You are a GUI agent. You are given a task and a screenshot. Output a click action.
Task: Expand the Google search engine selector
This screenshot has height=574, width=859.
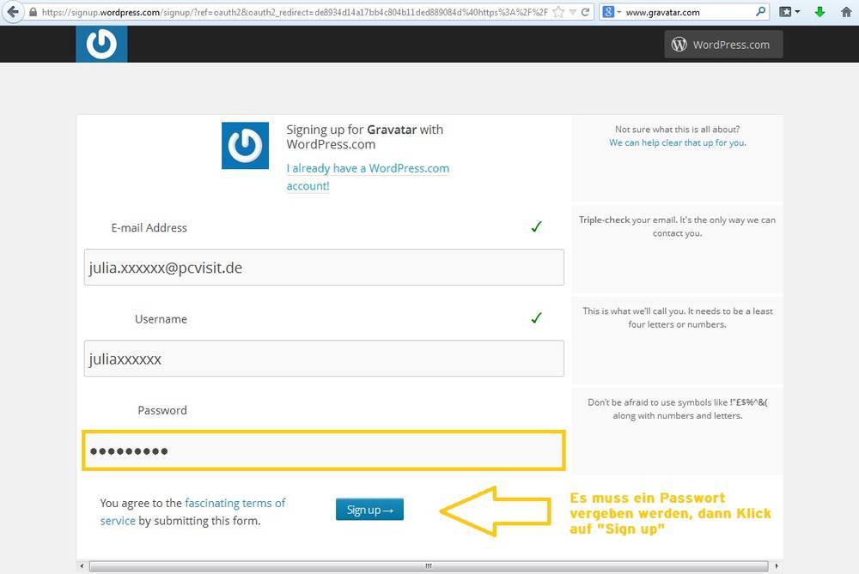coord(612,12)
